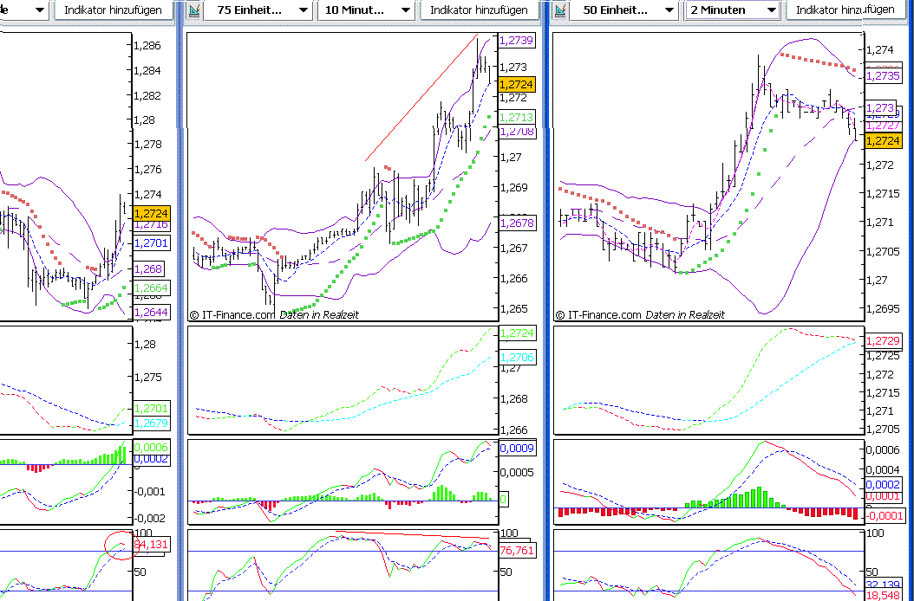Click the 76,761 stochastic value label
Viewport: 914px width, 601px height.
518,550
